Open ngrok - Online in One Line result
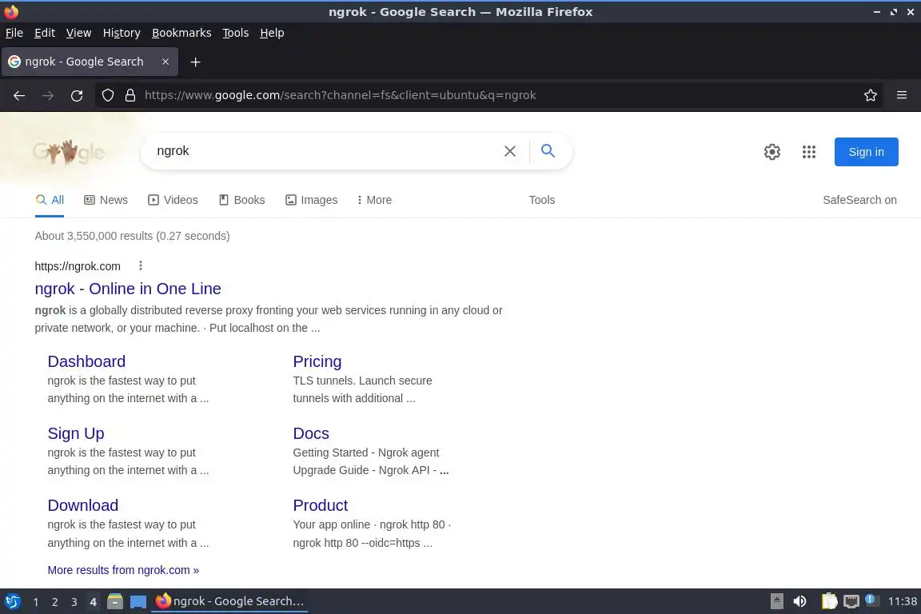921x614 pixels. tap(128, 289)
